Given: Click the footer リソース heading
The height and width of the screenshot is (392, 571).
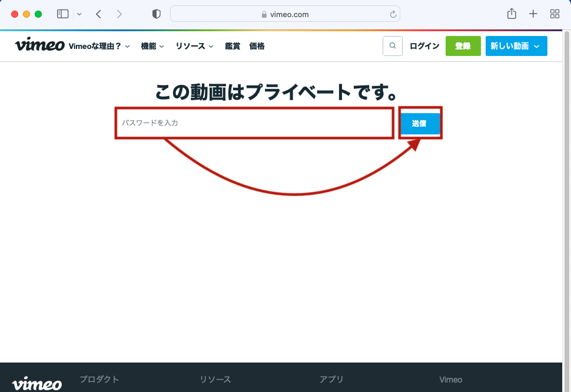Looking at the screenshot, I should point(215,379).
